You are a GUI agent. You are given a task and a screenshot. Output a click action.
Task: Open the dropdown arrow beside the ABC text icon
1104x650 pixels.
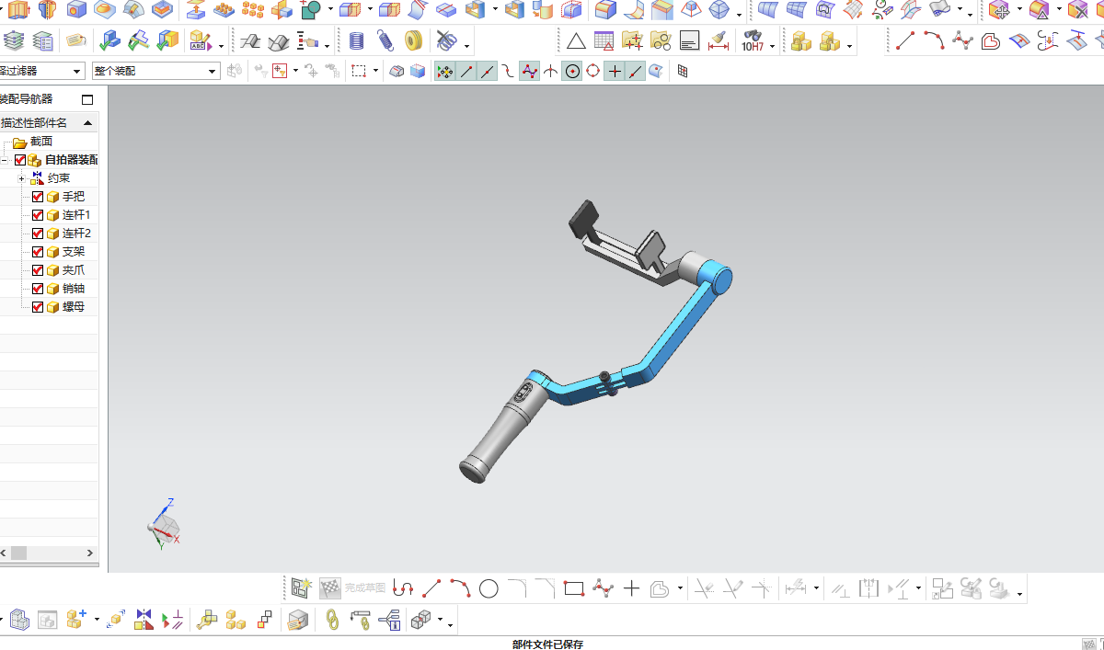tap(221, 45)
